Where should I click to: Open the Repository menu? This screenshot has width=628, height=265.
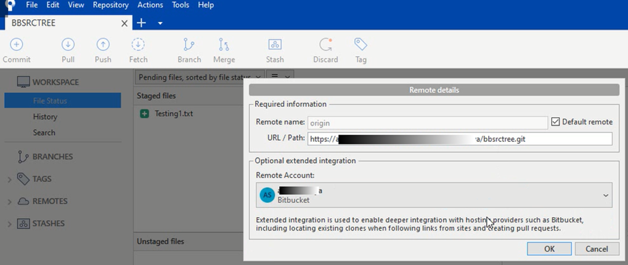110,5
